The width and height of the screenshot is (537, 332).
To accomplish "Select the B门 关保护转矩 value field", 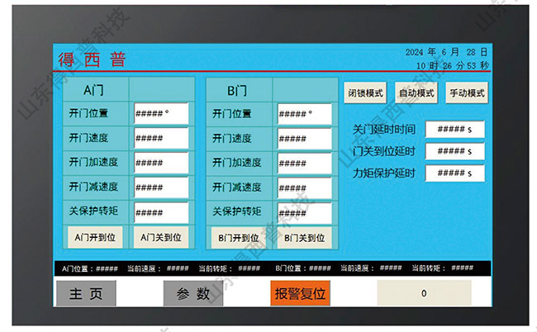I will (x=304, y=212).
